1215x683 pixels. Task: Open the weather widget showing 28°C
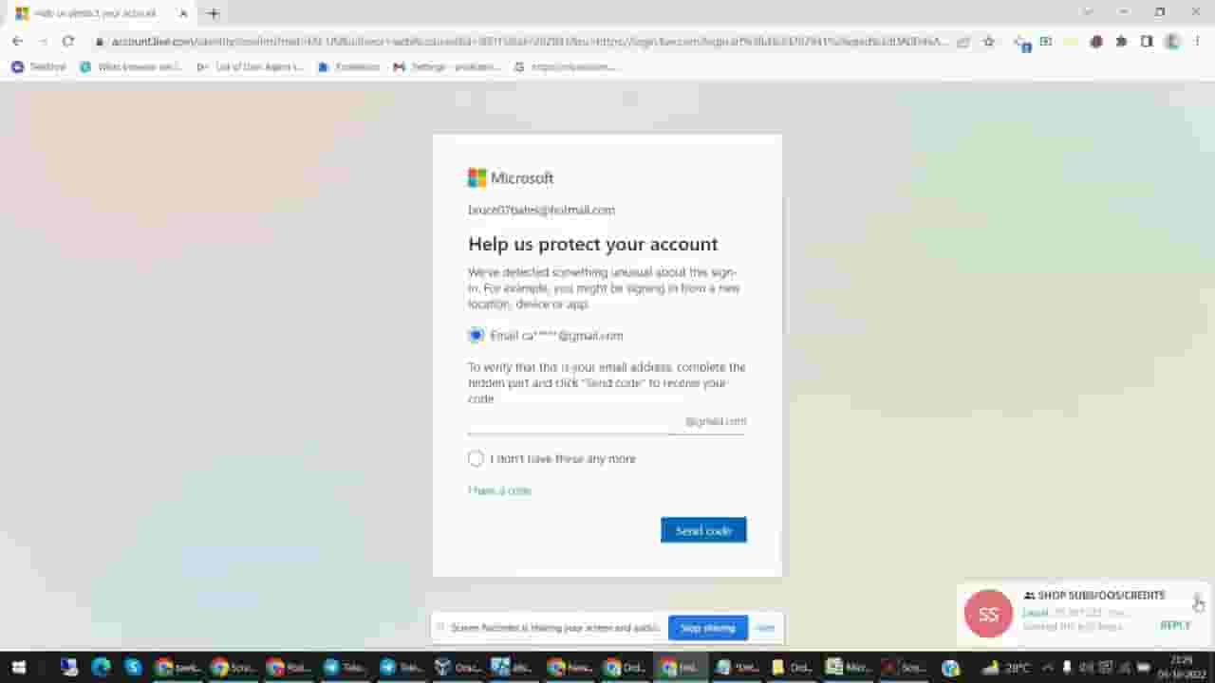click(x=1007, y=668)
